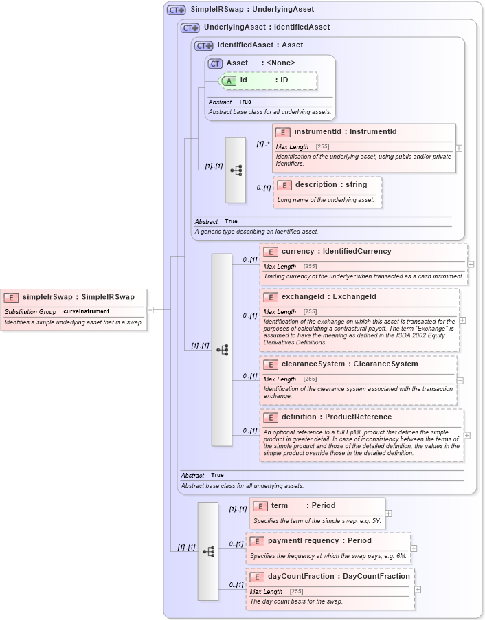Viewport: 485px width, 620px height.
Task: Click 'Trading currency of the underlyer' description
Action: tap(363, 276)
